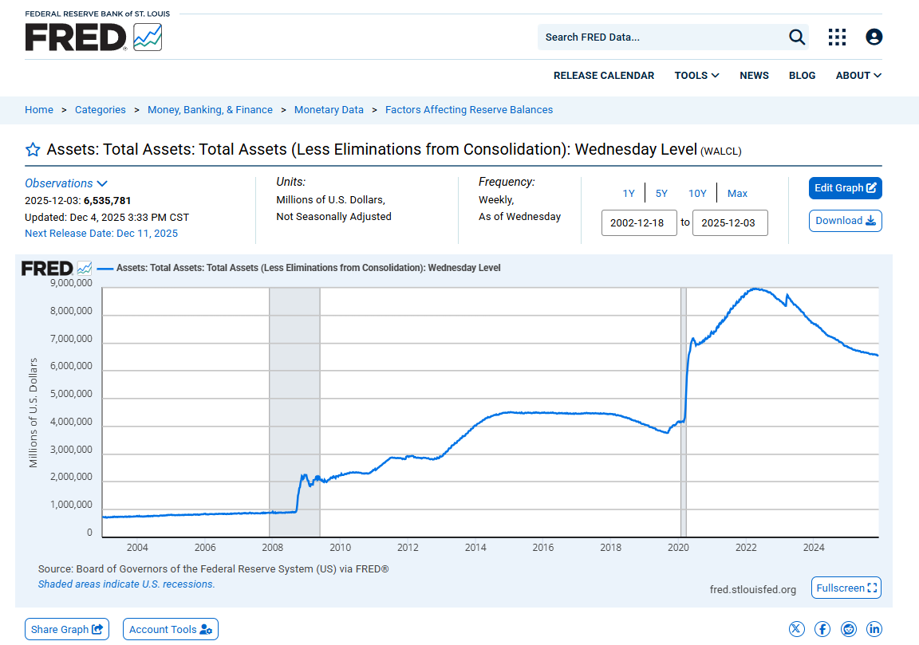
Task: Click the Share Graph button
Action: point(67,629)
